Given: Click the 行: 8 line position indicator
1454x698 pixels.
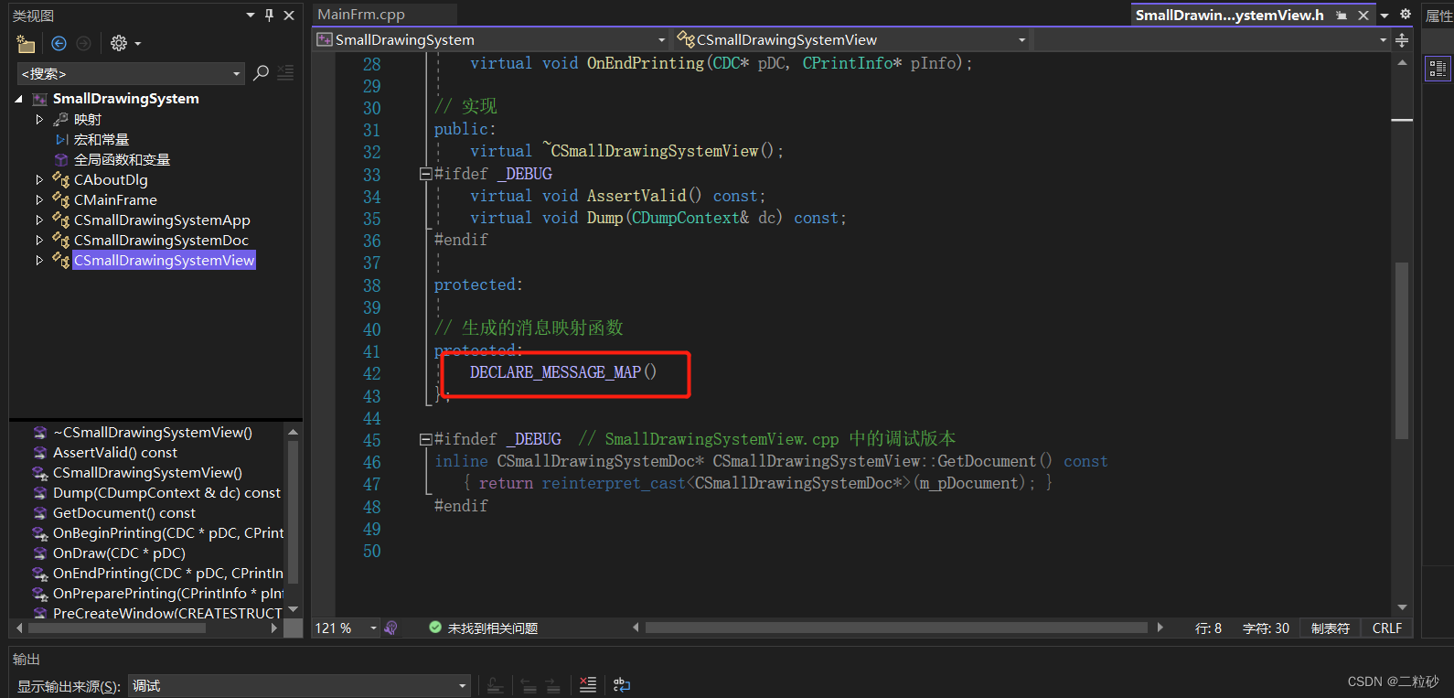Looking at the screenshot, I should pos(1208,628).
